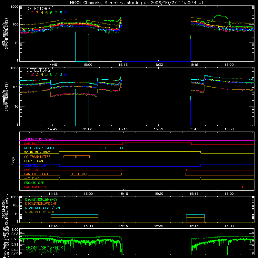Click the PARTICLE_FLAG label
Viewport: 258px width, 258px height.
[36, 174]
